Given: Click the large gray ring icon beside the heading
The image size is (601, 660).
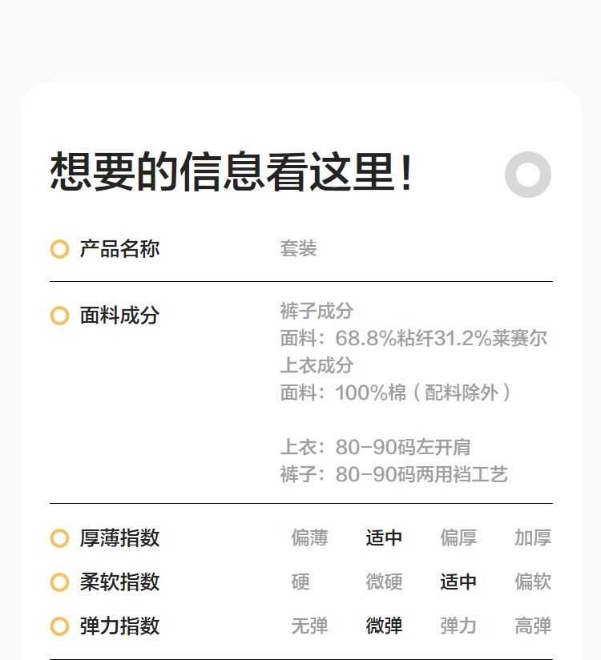Looking at the screenshot, I should tap(528, 174).
